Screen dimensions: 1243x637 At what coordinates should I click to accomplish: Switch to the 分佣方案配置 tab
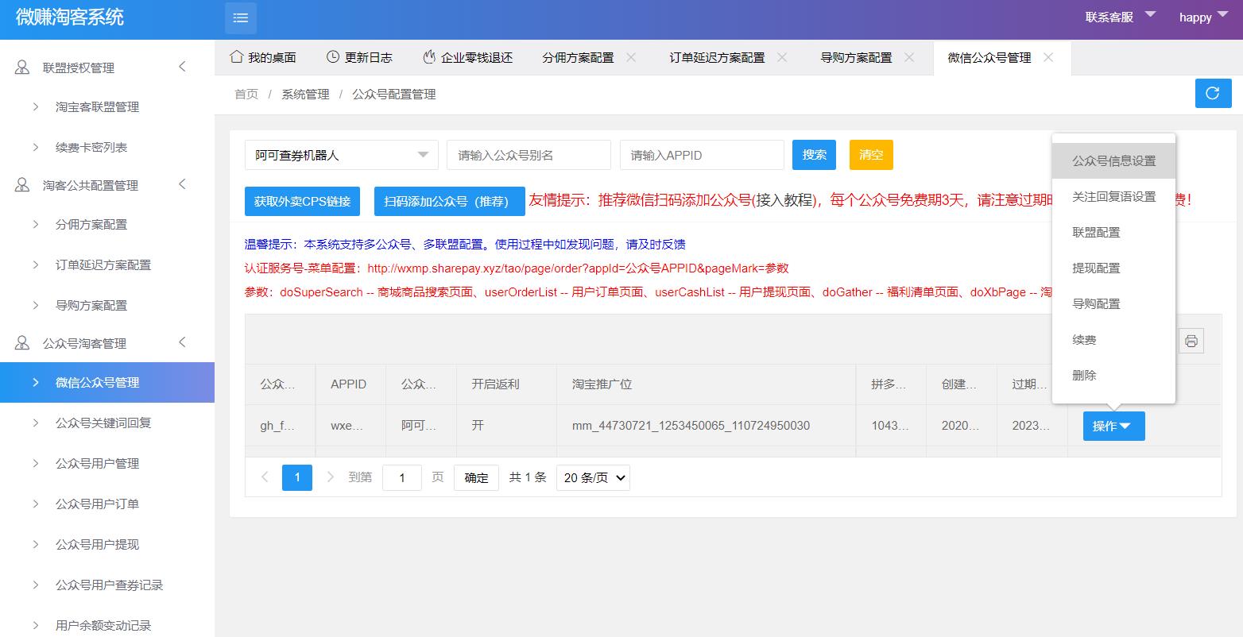578,57
